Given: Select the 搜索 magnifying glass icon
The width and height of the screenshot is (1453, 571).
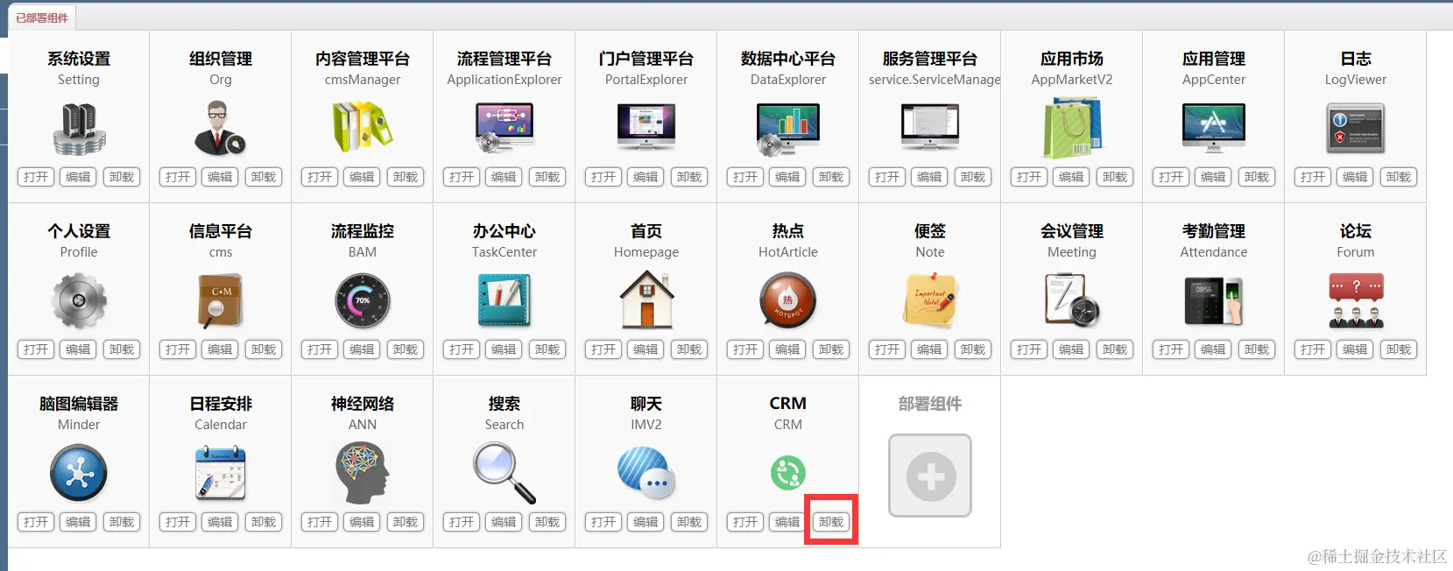Looking at the screenshot, I should (504, 473).
